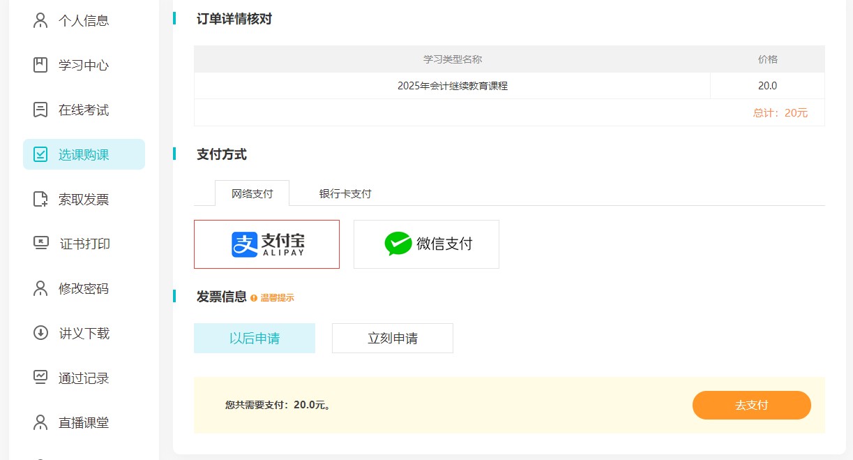Switch to the 银行卡支付 tab
The image size is (853, 460).
[x=345, y=193]
